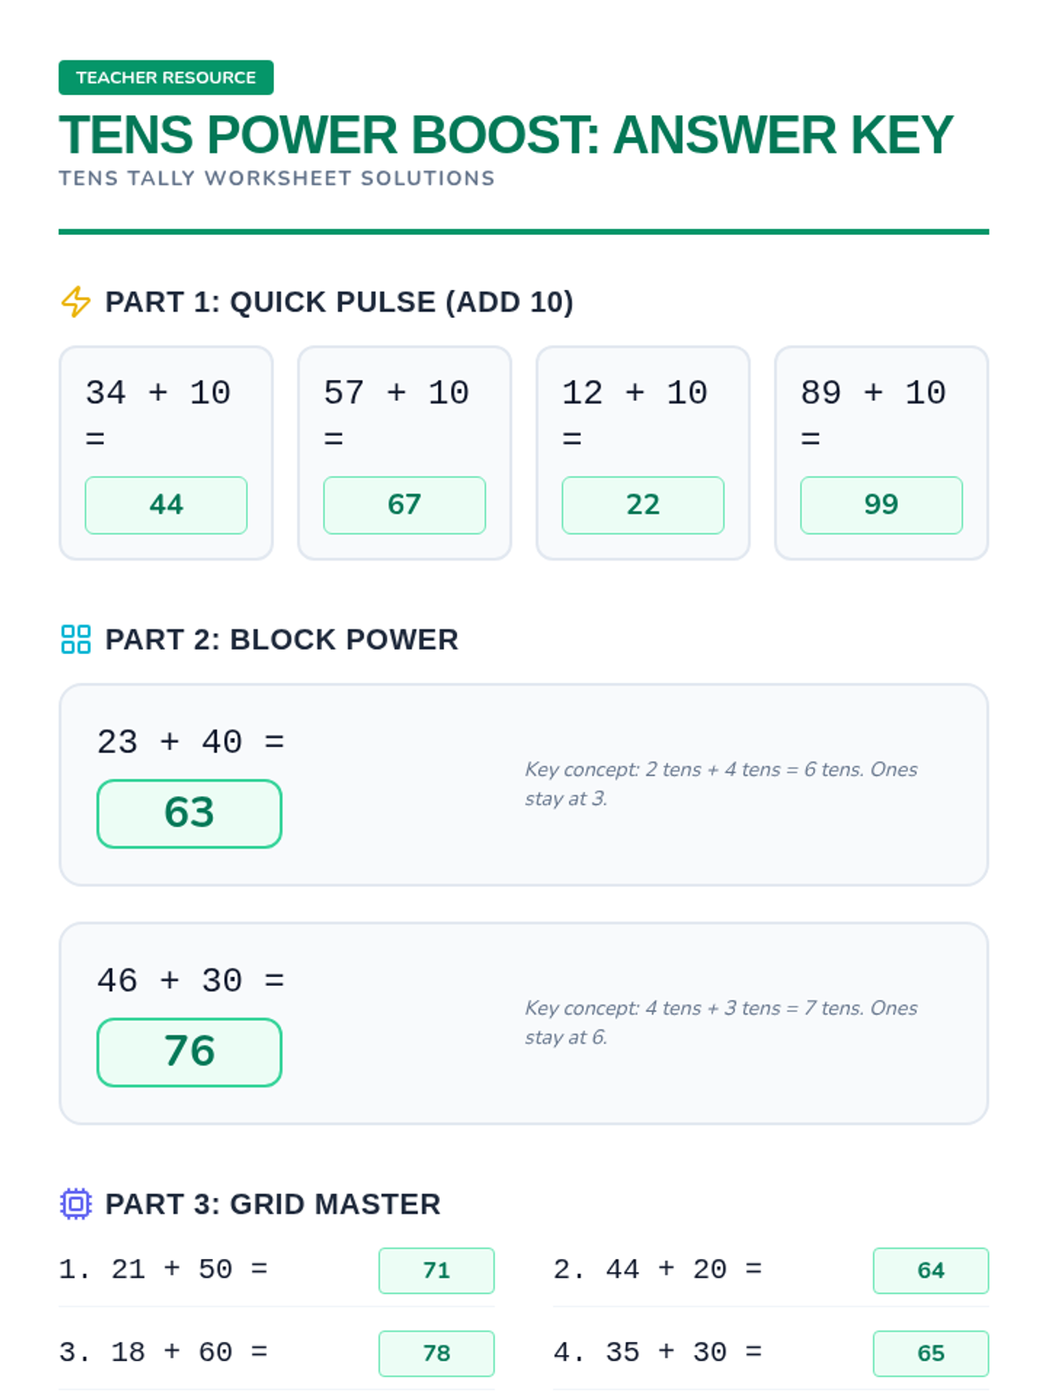Click the key concept note about 6 tens

(721, 783)
